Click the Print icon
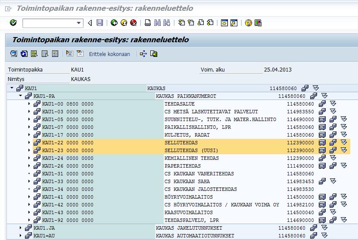This screenshot has width=358, height=240. [148, 22]
